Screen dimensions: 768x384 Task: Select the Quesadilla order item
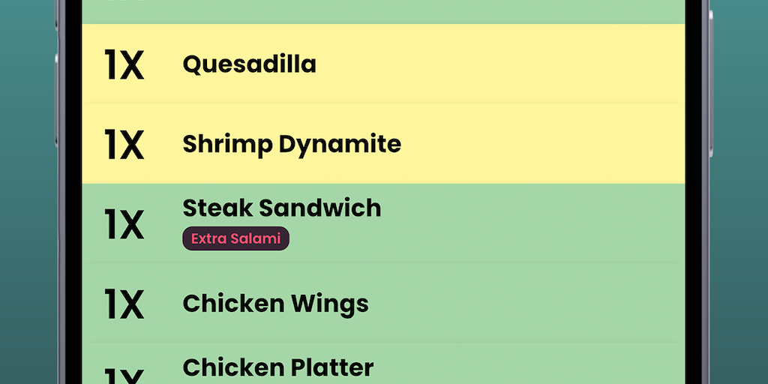[249, 64]
